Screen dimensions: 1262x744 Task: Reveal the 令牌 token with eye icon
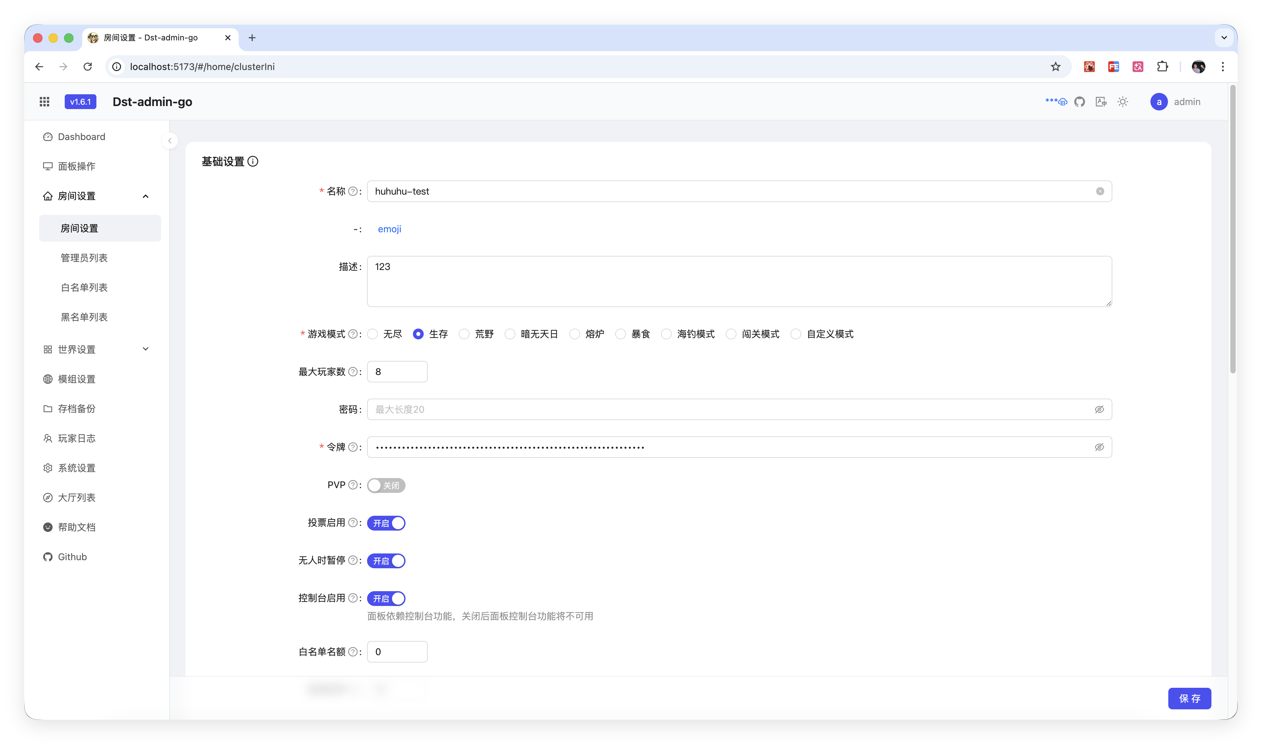(1099, 447)
